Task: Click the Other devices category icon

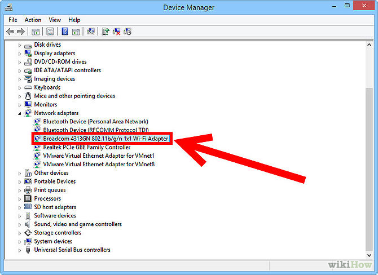Action: (28, 173)
